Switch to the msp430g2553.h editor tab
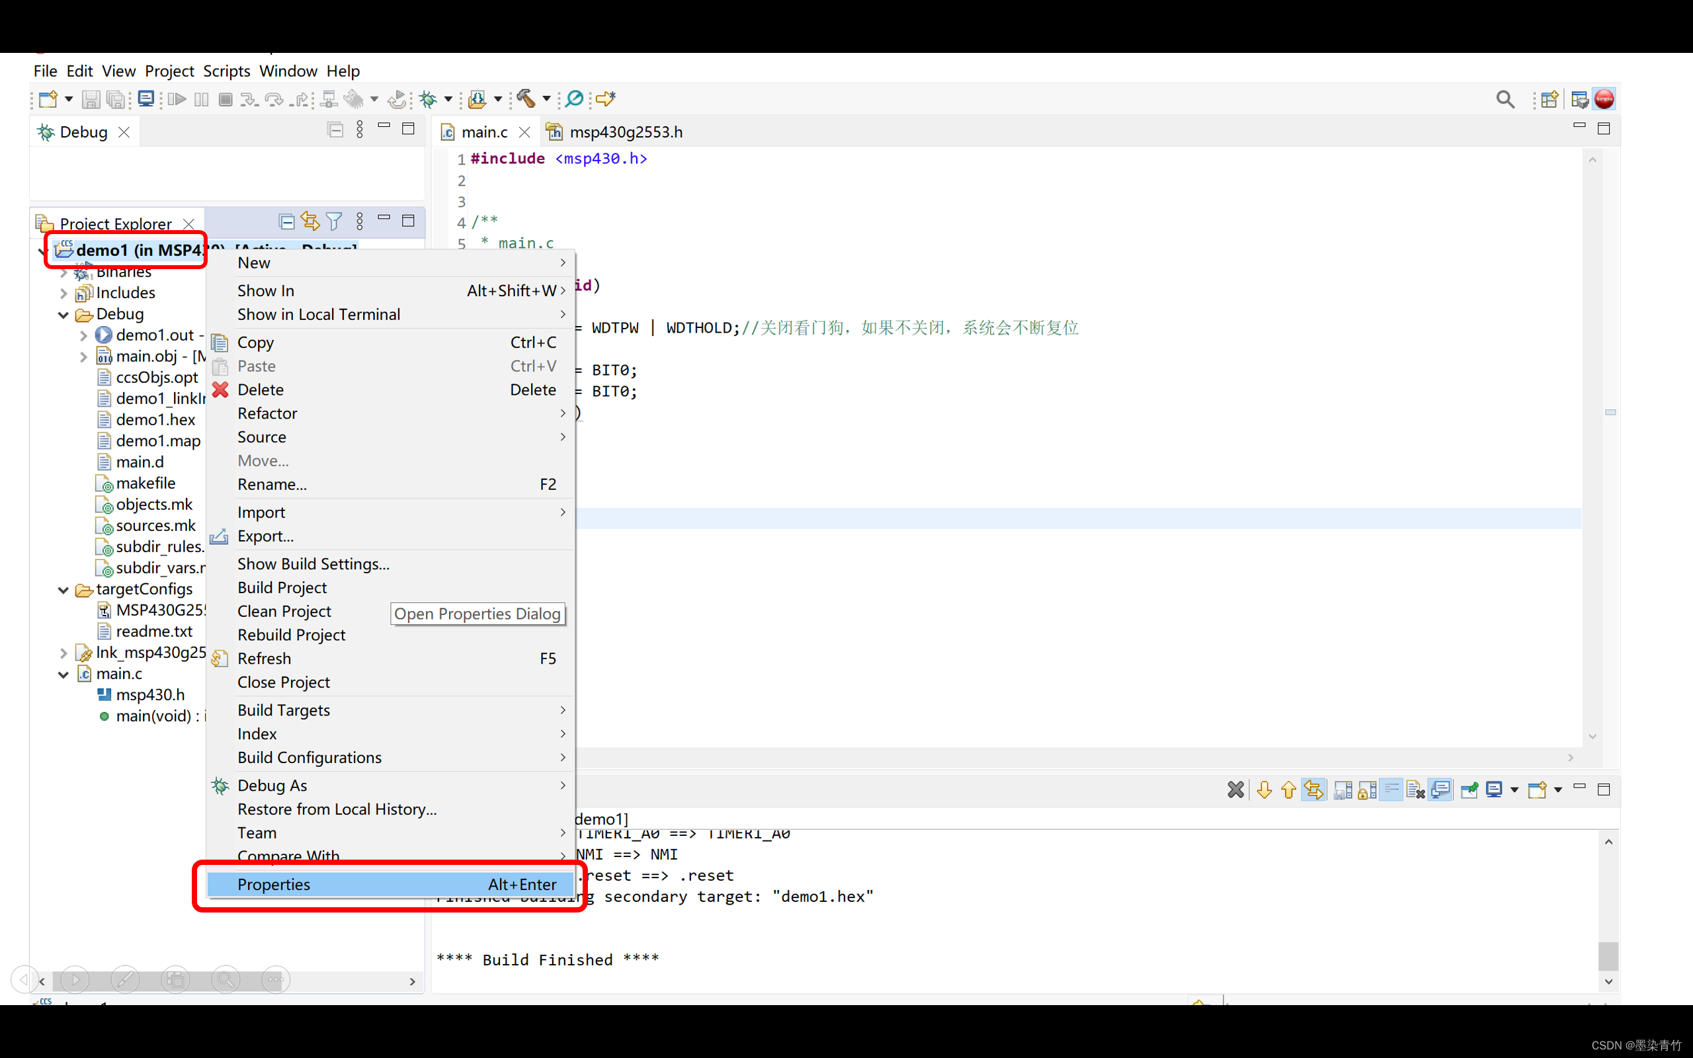The height and width of the screenshot is (1058, 1693). 625,132
